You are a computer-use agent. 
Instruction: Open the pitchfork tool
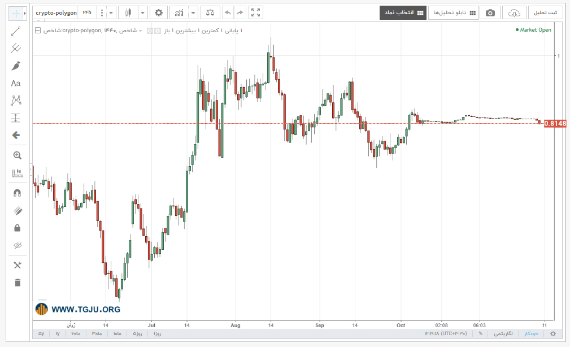pos(16,48)
